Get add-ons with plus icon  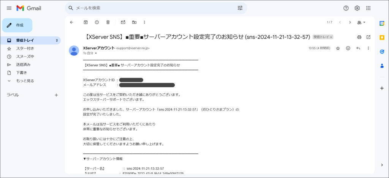click(382, 88)
